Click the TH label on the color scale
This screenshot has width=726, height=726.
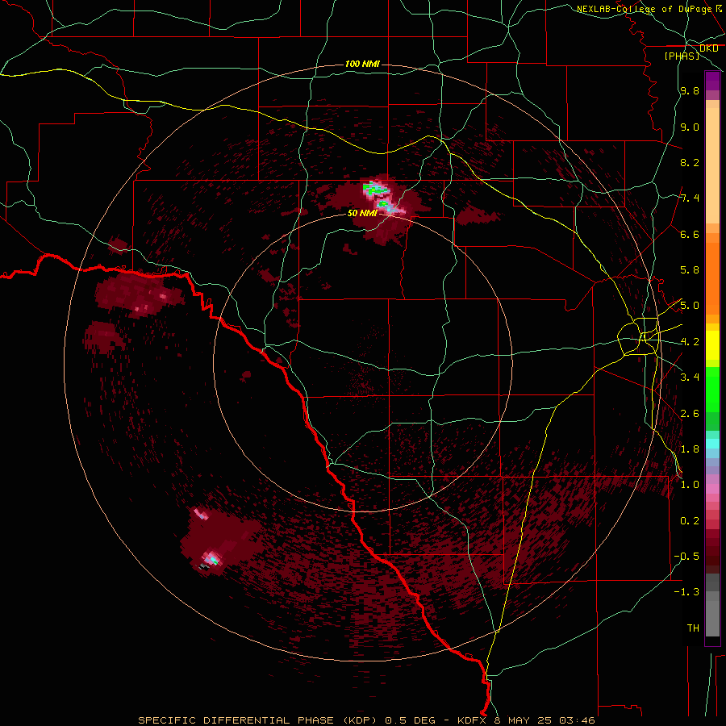click(x=693, y=628)
